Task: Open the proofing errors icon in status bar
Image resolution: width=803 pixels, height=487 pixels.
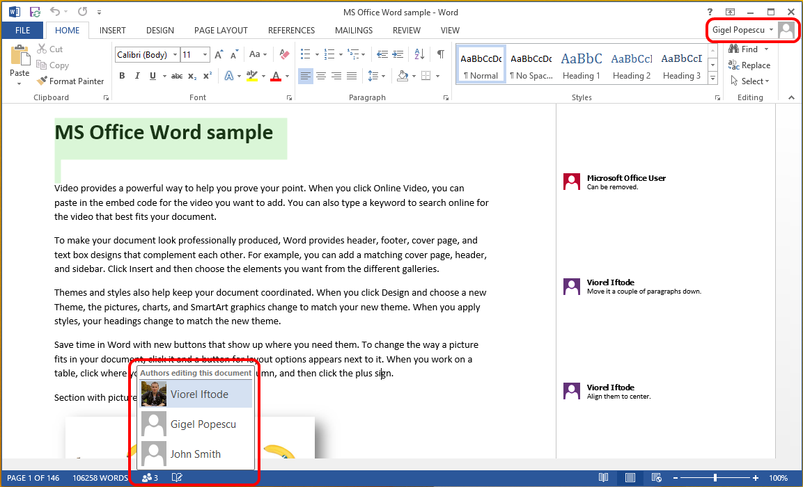Action: [x=177, y=478]
